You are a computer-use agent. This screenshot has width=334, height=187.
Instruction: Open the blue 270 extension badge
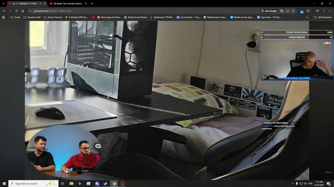click(302, 11)
